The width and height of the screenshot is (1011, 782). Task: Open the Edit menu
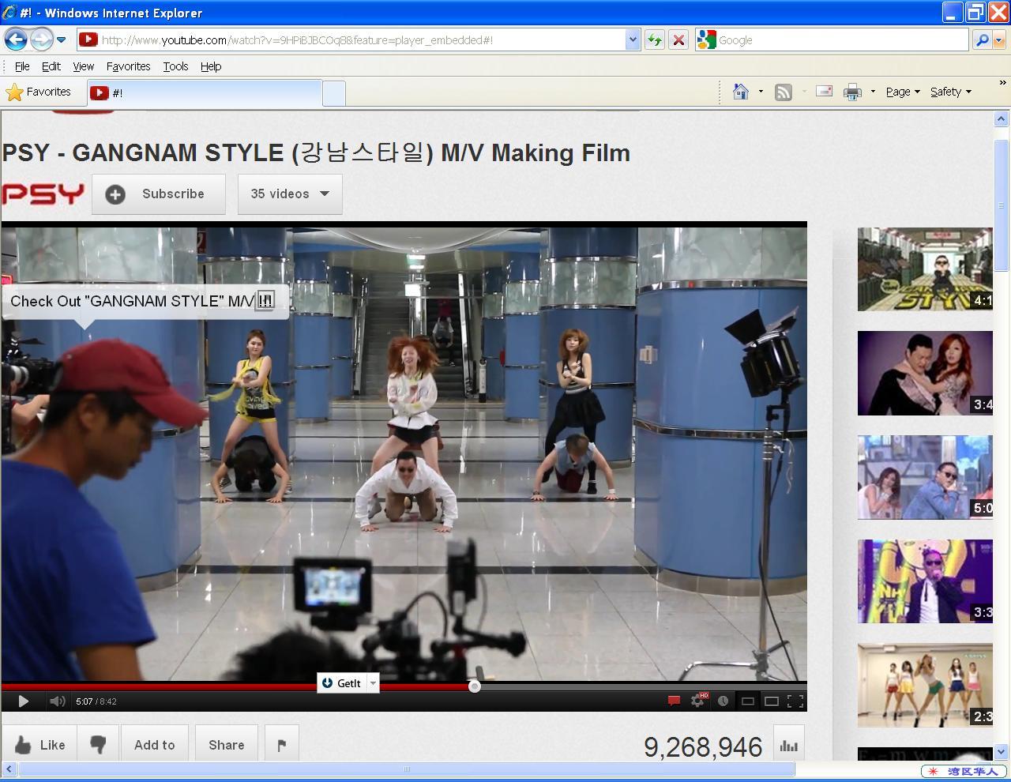pyautogui.click(x=51, y=66)
